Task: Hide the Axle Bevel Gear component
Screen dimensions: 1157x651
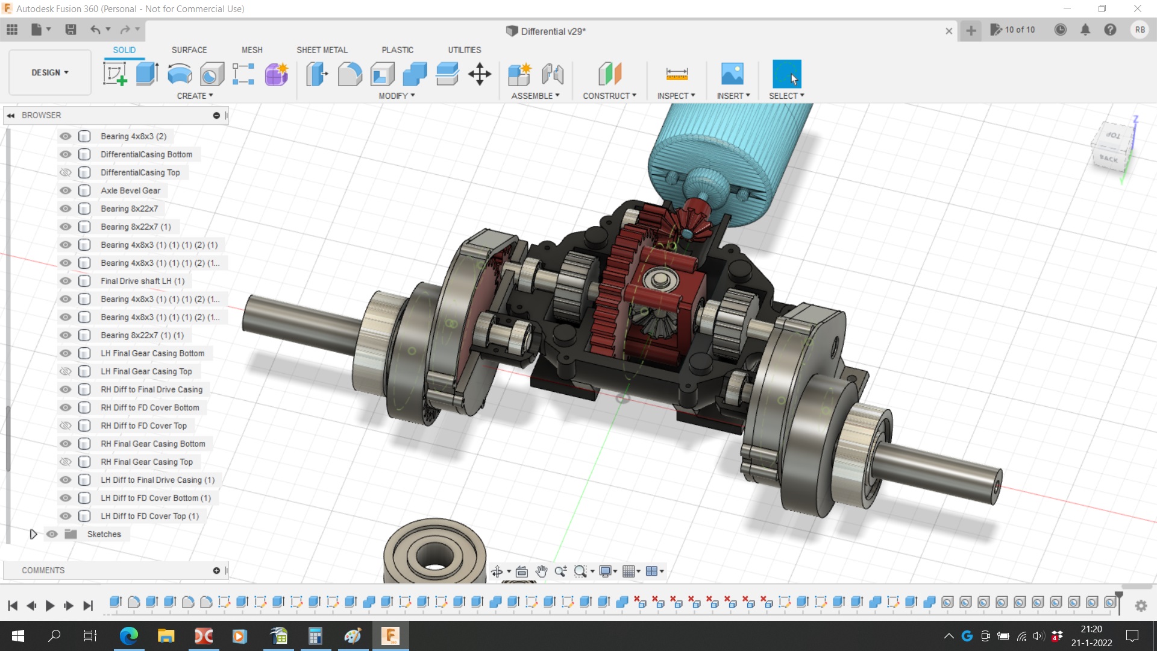Action: coord(65,190)
